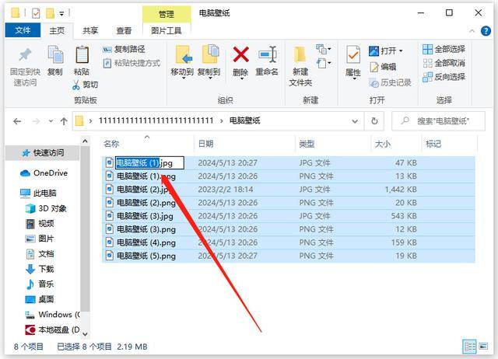498x359 pixels.
Task: Sort by the Size (大小) column header
Action: click(x=396, y=144)
